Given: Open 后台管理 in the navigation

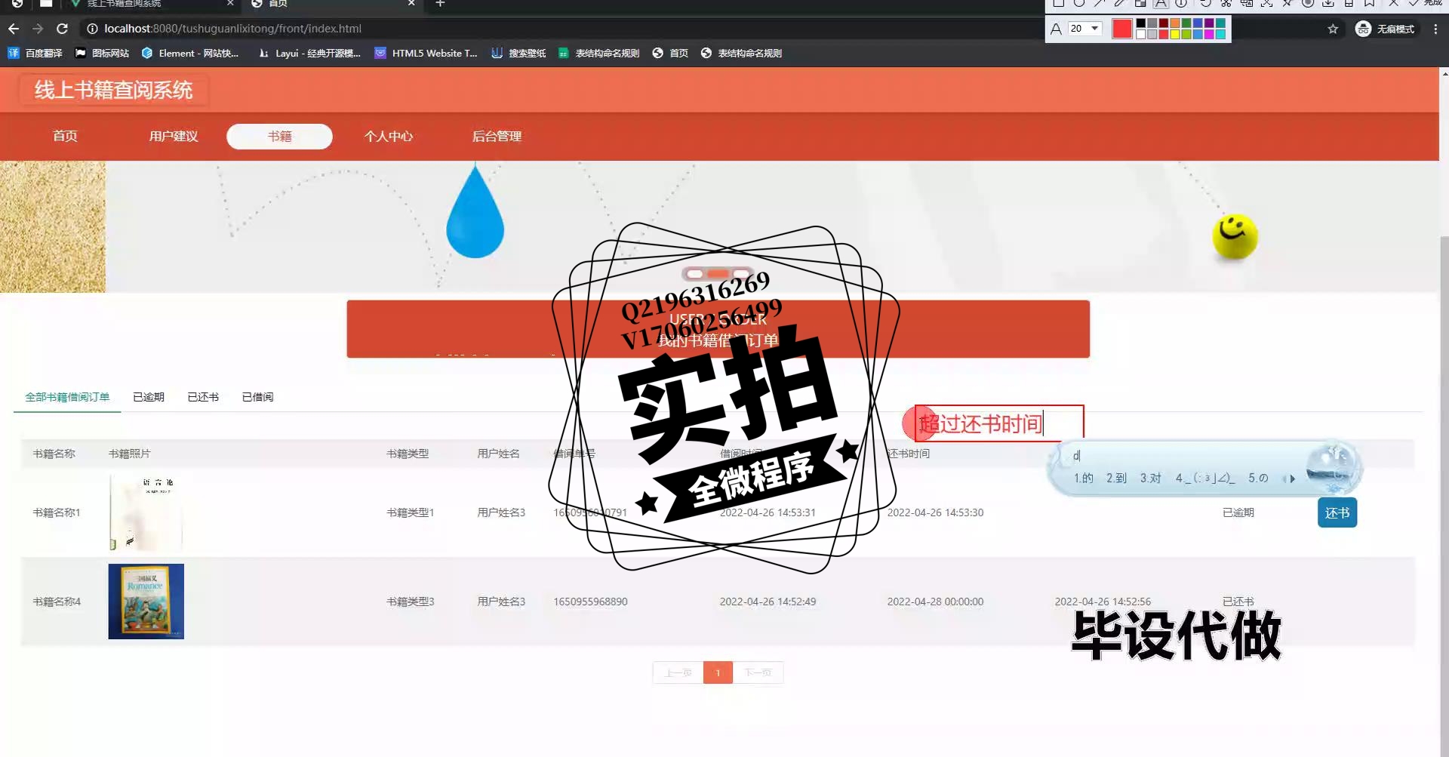Looking at the screenshot, I should 497,136.
